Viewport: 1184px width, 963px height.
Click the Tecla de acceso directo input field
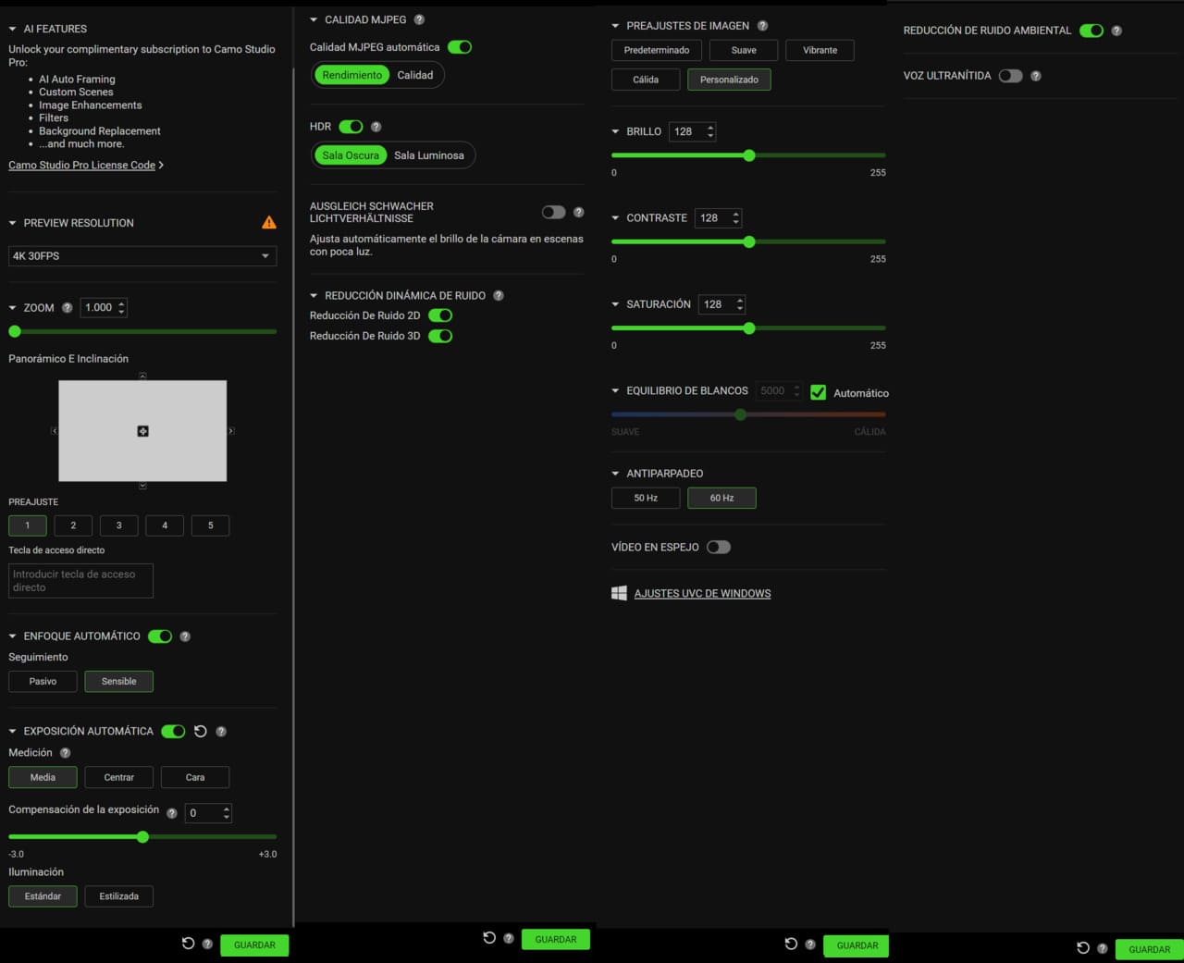(x=80, y=581)
